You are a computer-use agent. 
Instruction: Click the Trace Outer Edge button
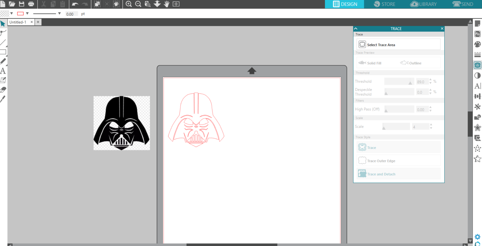(399, 161)
